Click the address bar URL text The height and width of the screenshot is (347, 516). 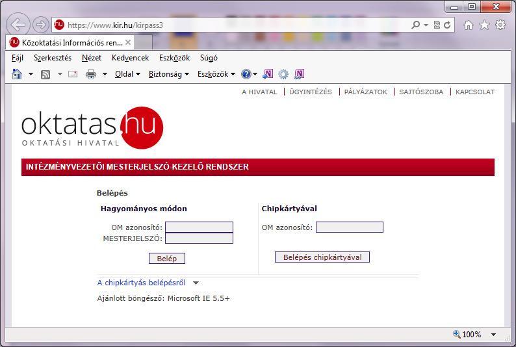[115, 25]
